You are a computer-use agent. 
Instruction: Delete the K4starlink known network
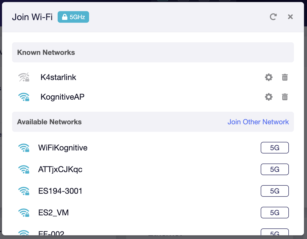point(285,77)
